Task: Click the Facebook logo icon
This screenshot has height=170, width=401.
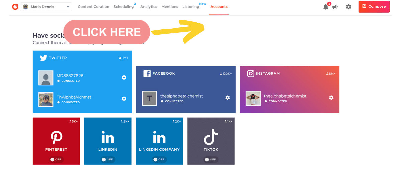Action: point(147,73)
